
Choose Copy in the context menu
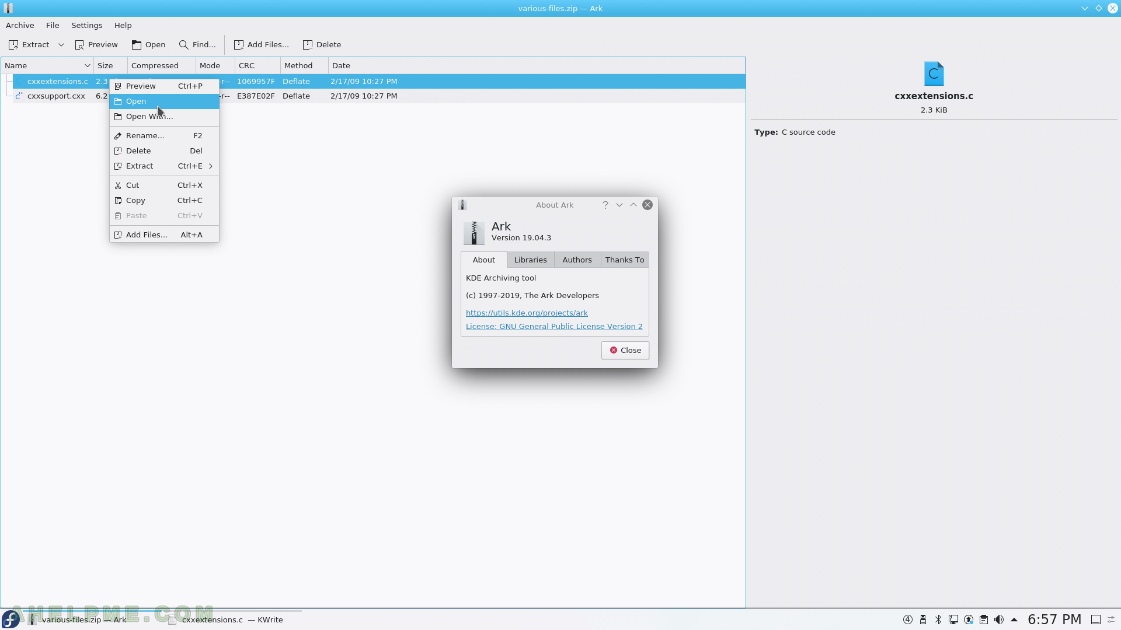164,201
